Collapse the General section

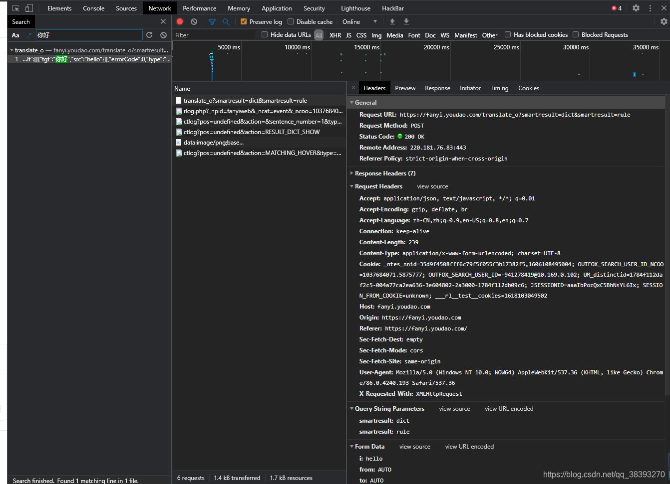point(351,102)
